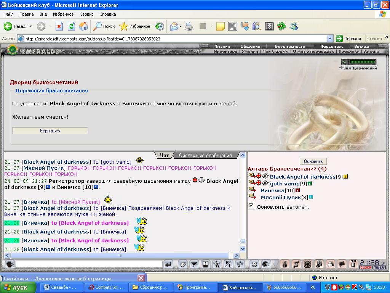Send a private message to Винечка via the arrow icon

(x=252, y=190)
